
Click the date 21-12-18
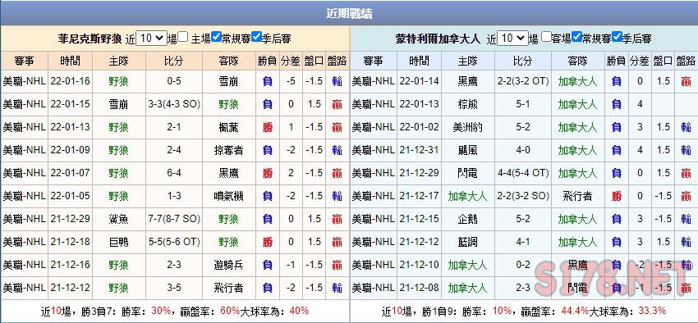pyautogui.click(x=71, y=242)
